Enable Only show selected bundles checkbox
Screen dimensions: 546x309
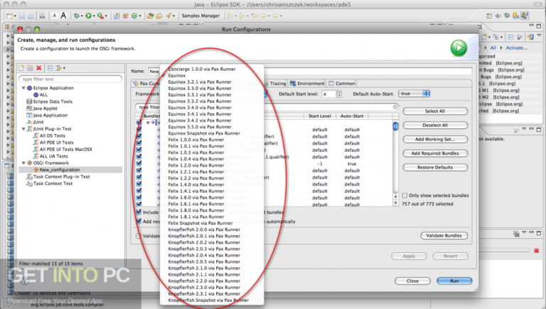[x=405, y=195]
